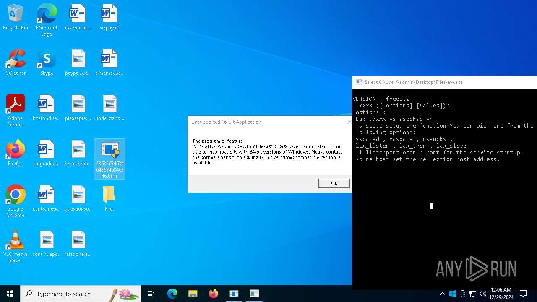
Task: Open Skype desktop shortcut
Action: click(x=47, y=63)
